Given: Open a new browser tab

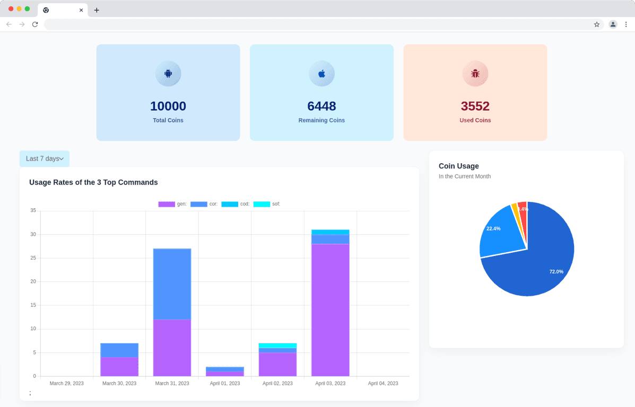Looking at the screenshot, I should coord(97,10).
